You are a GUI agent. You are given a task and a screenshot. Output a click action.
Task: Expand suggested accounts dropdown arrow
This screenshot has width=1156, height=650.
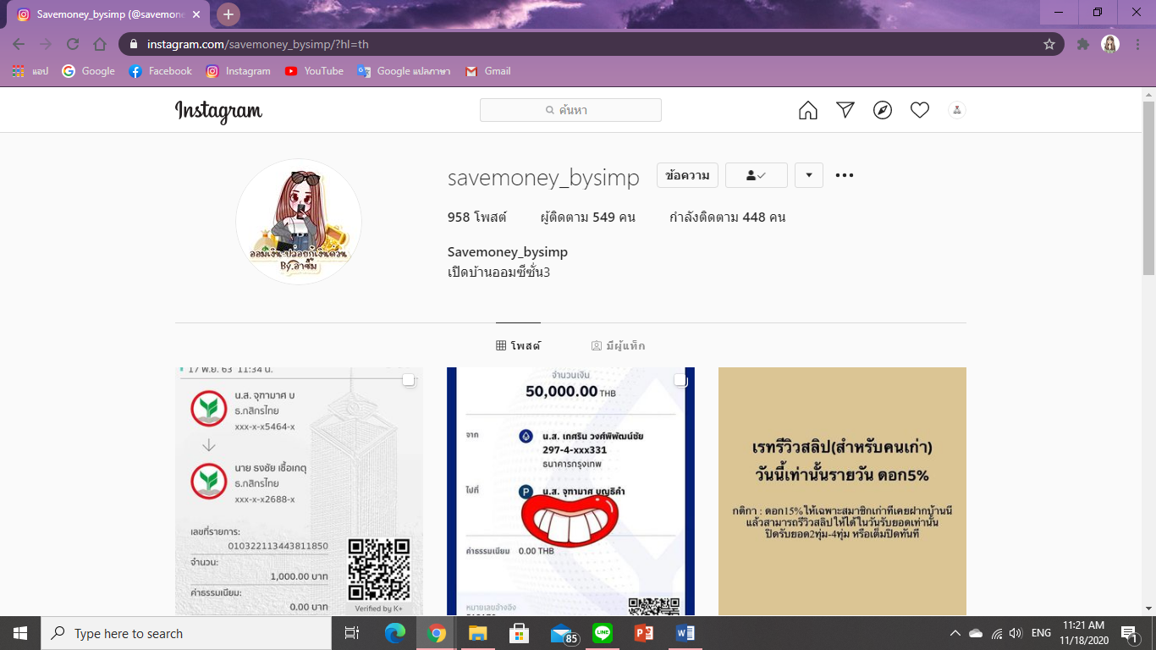(809, 175)
